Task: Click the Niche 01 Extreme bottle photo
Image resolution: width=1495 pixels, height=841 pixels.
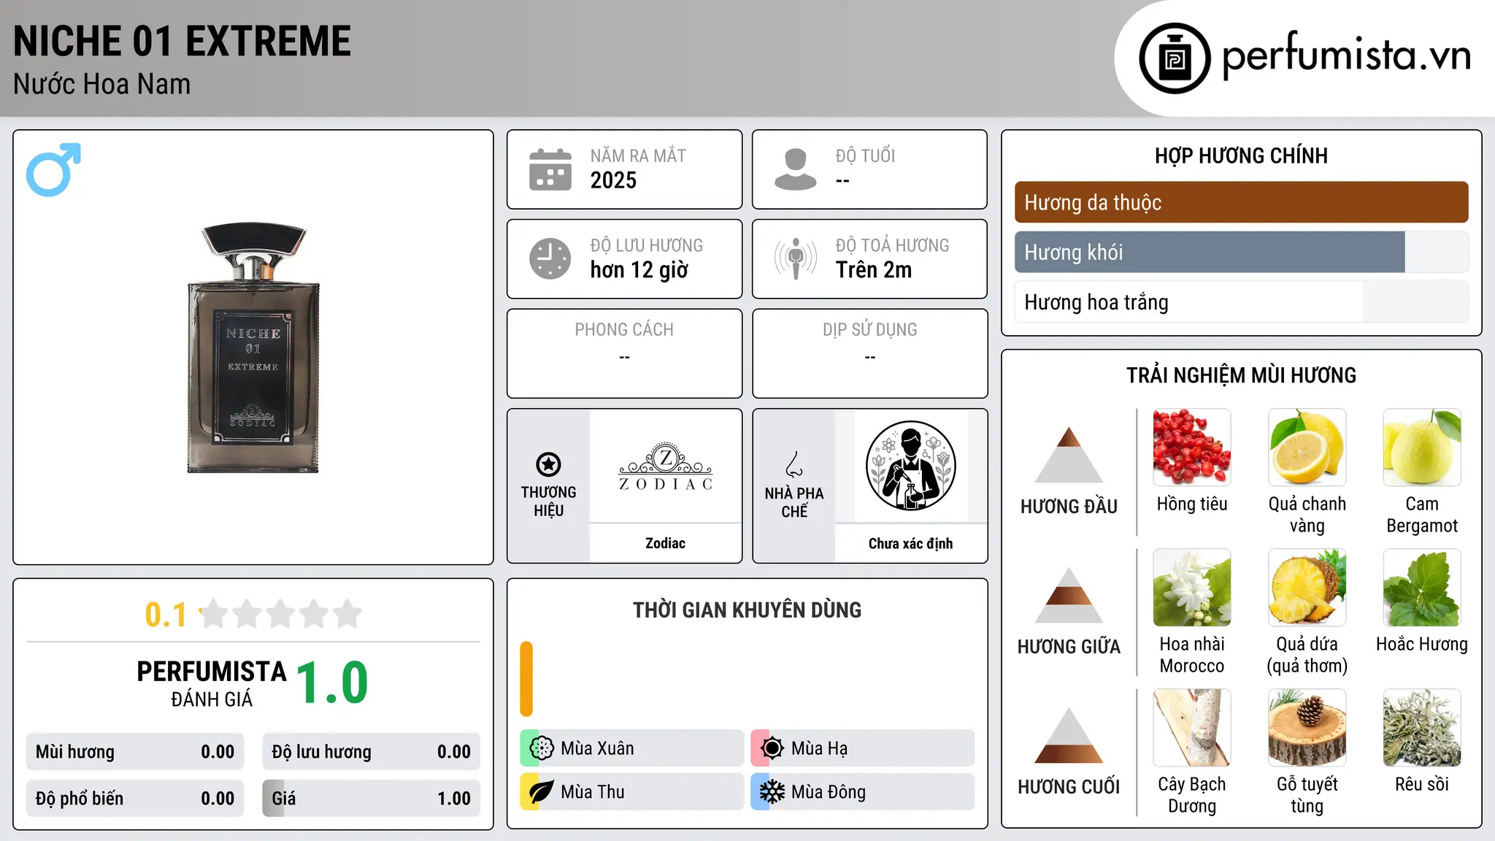Action: pyautogui.click(x=253, y=347)
